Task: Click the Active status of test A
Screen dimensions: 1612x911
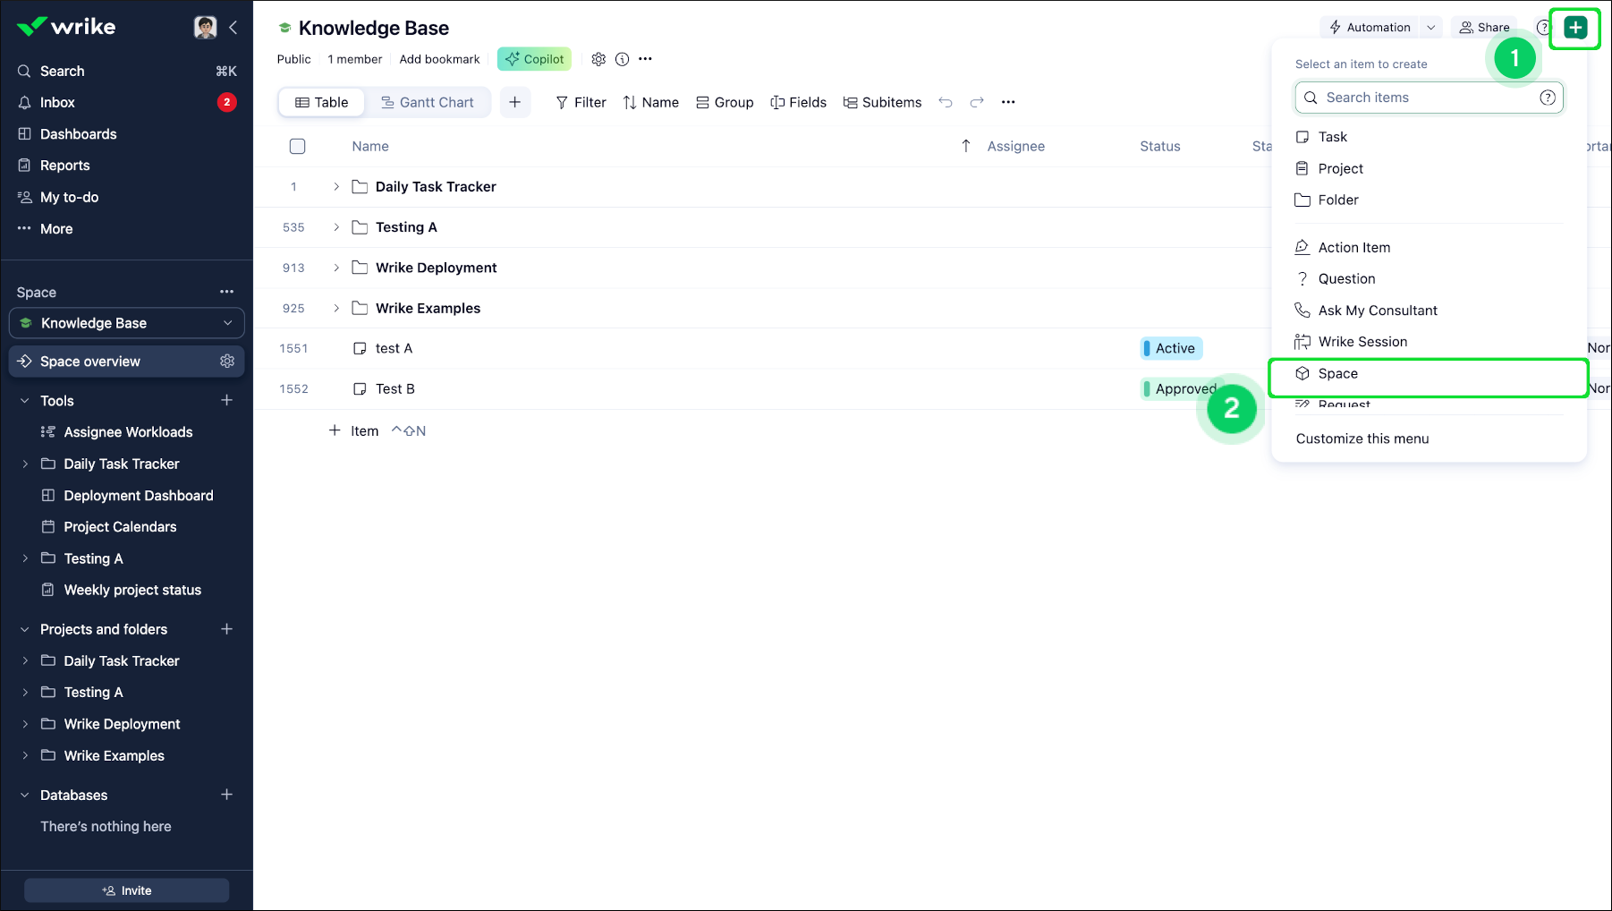Action: tap(1172, 348)
